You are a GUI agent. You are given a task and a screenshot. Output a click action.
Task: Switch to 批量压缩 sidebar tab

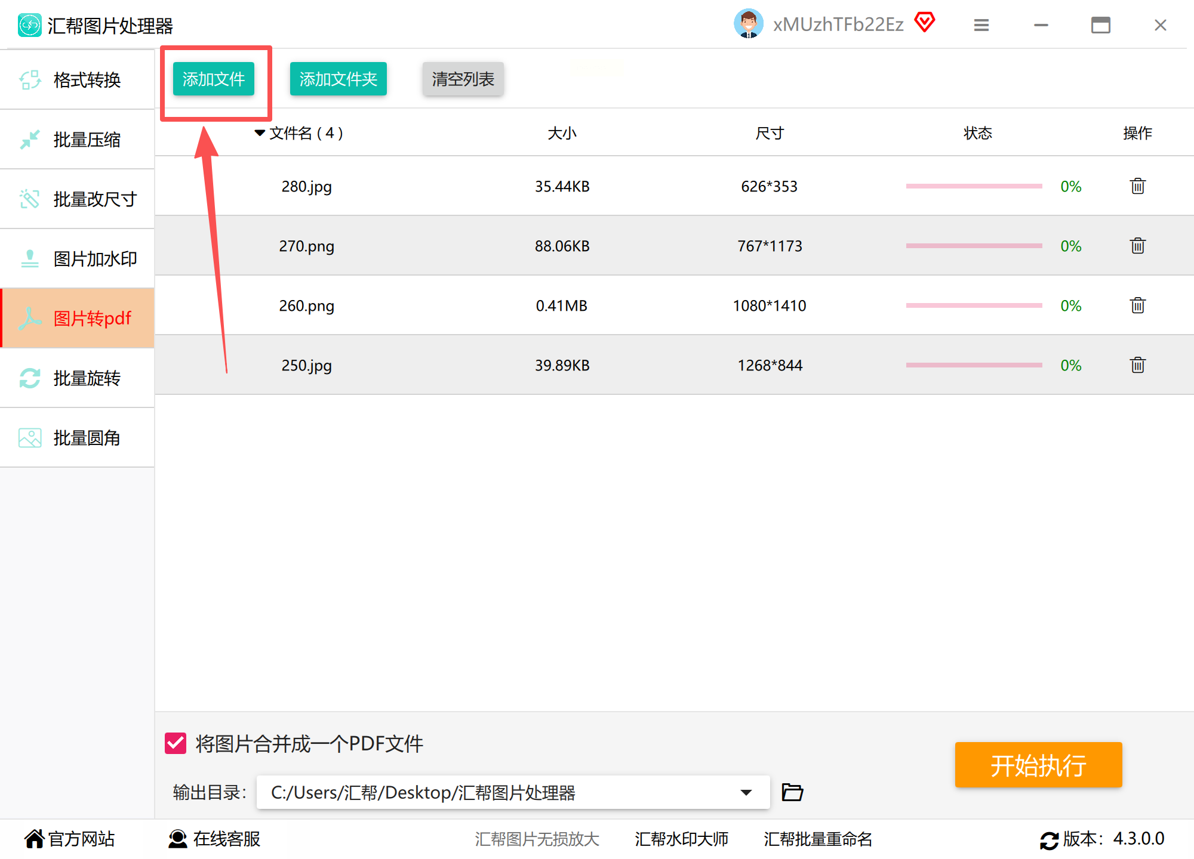coord(78,140)
